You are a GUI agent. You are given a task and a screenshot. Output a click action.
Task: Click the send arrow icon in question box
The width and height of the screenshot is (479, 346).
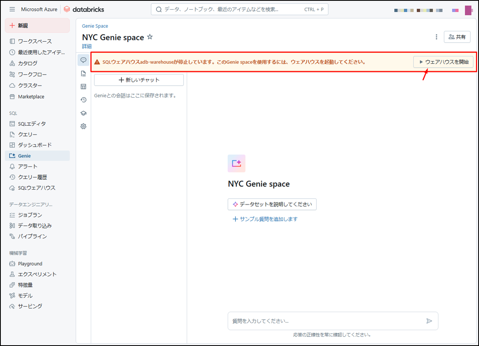429,321
